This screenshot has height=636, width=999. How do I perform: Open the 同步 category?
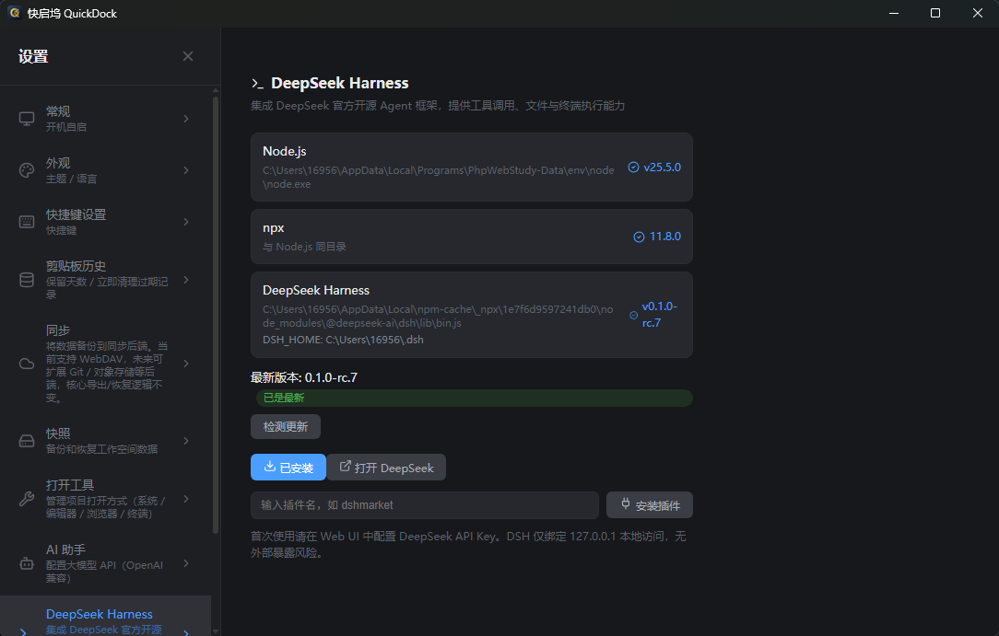tap(106, 364)
